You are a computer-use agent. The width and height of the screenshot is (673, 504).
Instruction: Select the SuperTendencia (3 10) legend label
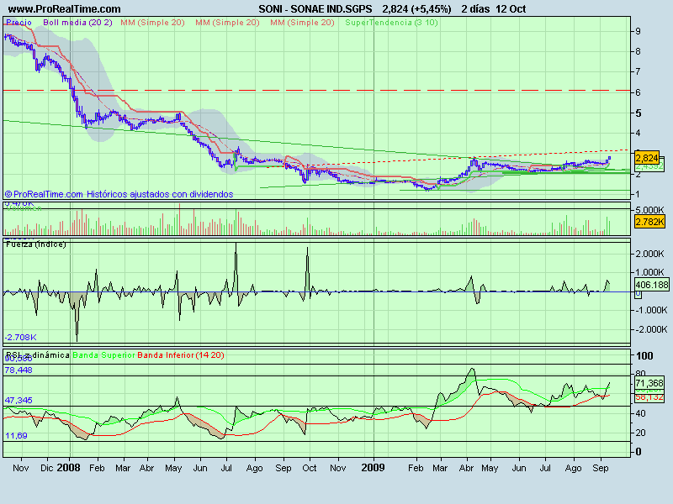(x=391, y=23)
